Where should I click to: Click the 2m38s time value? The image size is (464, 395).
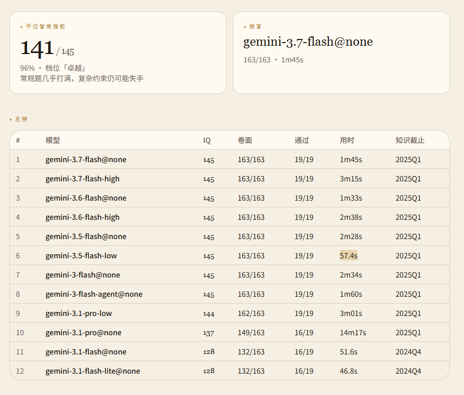(351, 217)
